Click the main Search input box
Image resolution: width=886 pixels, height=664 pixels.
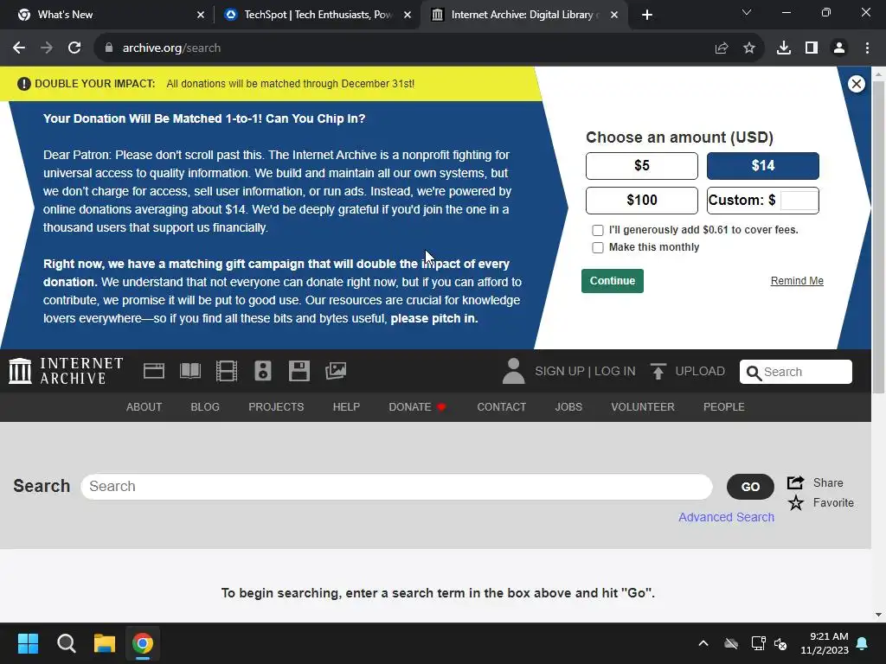(x=396, y=487)
